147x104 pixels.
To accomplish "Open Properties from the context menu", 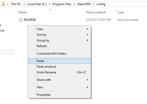I will 60,95.
